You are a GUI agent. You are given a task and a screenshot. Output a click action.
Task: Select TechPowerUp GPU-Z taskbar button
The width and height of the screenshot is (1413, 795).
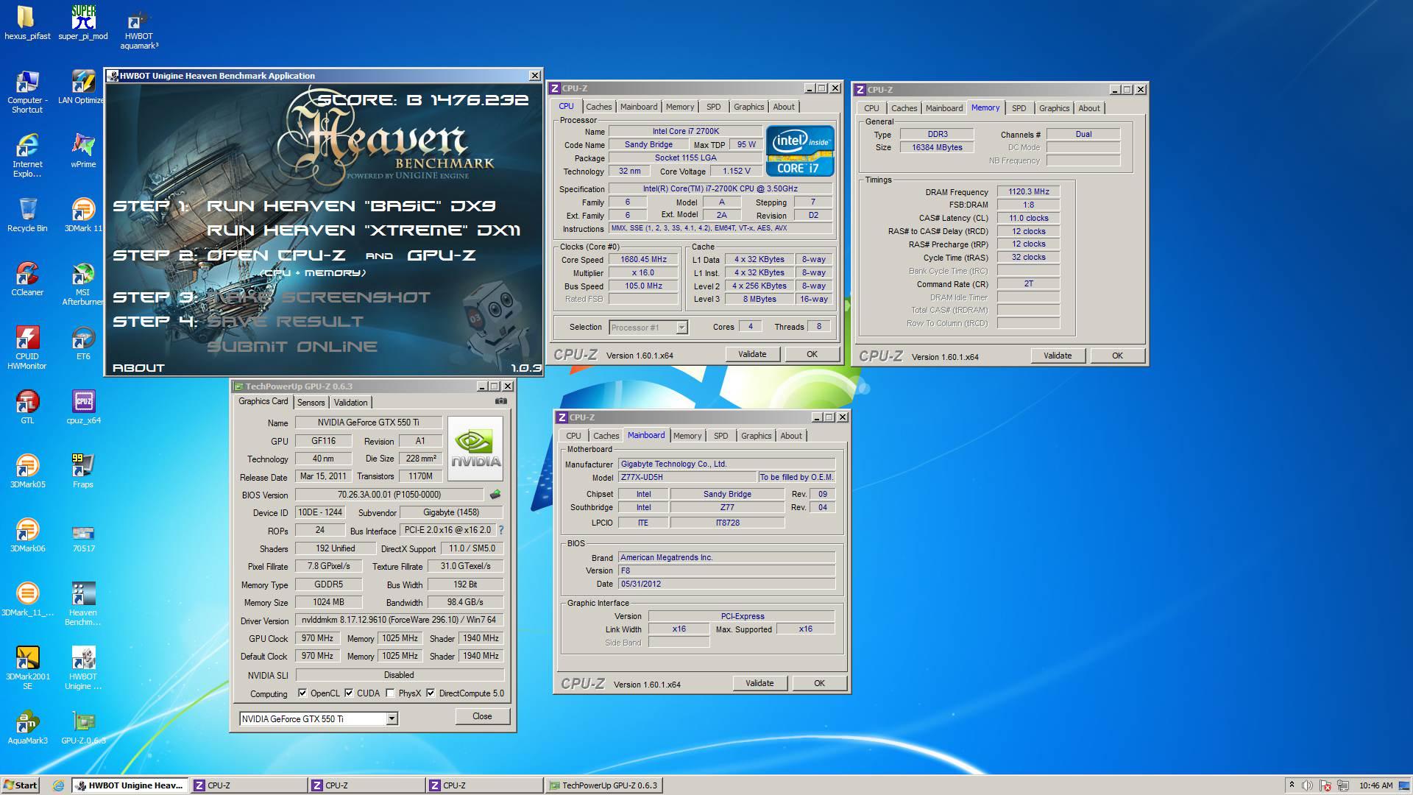pyautogui.click(x=603, y=785)
